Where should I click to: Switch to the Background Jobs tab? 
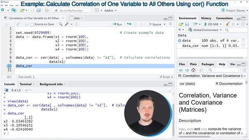coord(51,84)
